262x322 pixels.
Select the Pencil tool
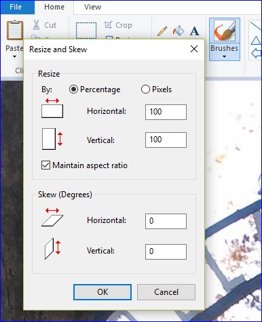coord(162,31)
